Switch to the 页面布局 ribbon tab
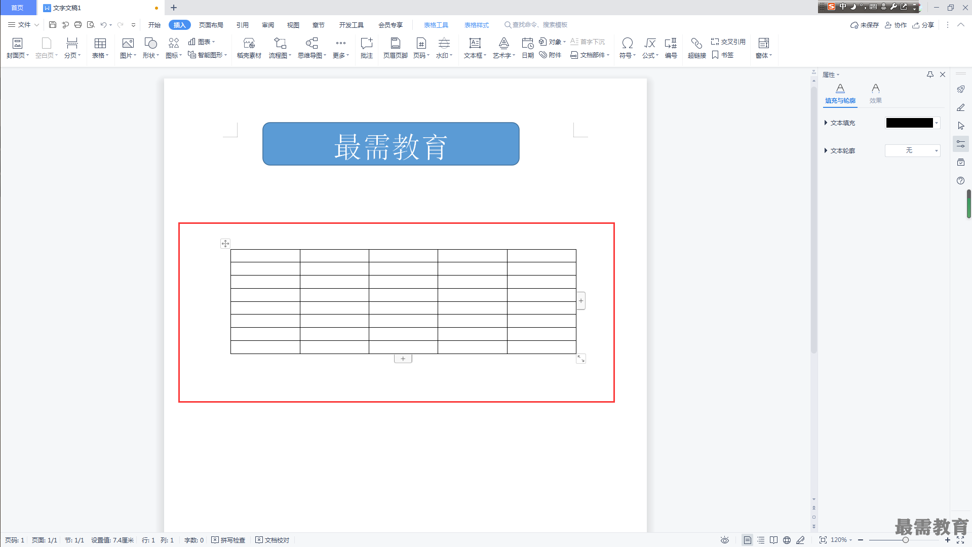The width and height of the screenshot is (972, 547). (211, 25)
